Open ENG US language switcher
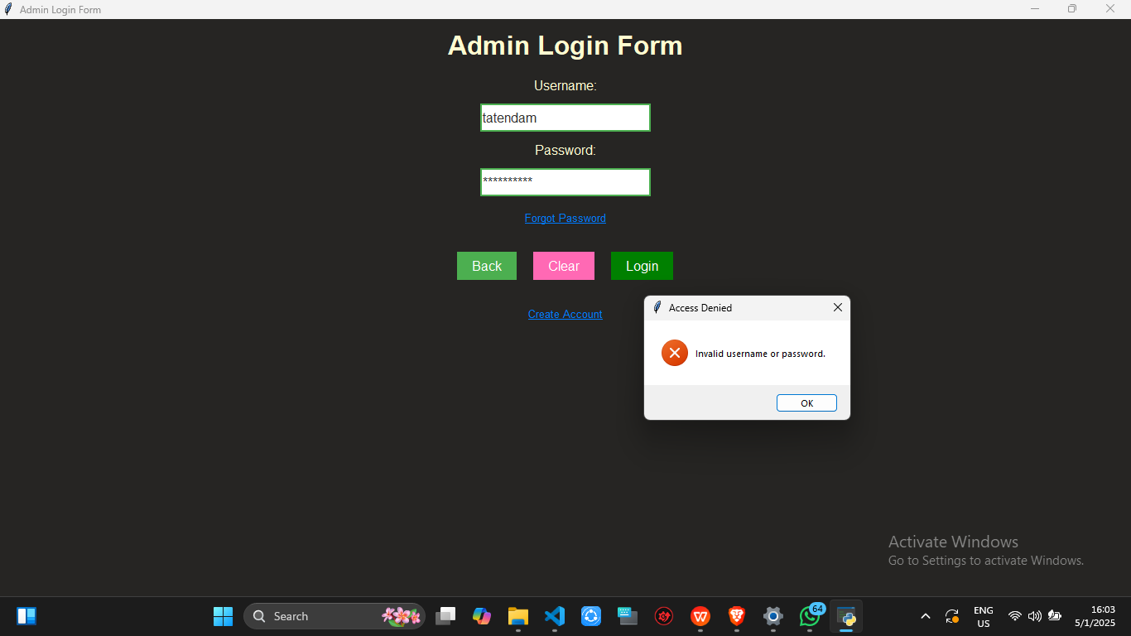 984,617
